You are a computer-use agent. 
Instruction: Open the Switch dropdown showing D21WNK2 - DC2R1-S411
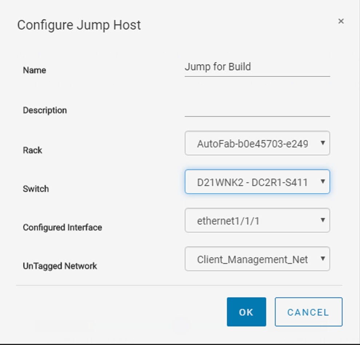[257, 182]
